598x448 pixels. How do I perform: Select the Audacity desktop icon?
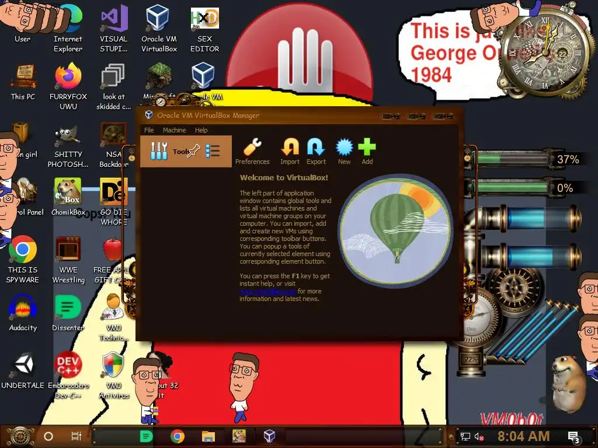coord(23,313)
